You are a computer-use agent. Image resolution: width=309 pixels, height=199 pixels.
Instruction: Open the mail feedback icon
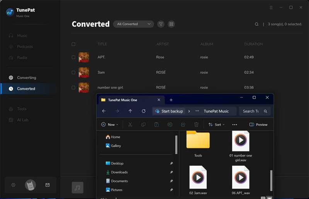48,185
